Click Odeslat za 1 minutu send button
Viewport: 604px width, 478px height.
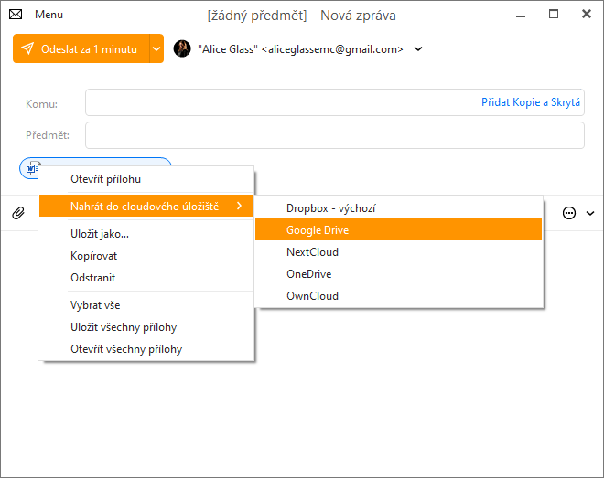(81, 48)
